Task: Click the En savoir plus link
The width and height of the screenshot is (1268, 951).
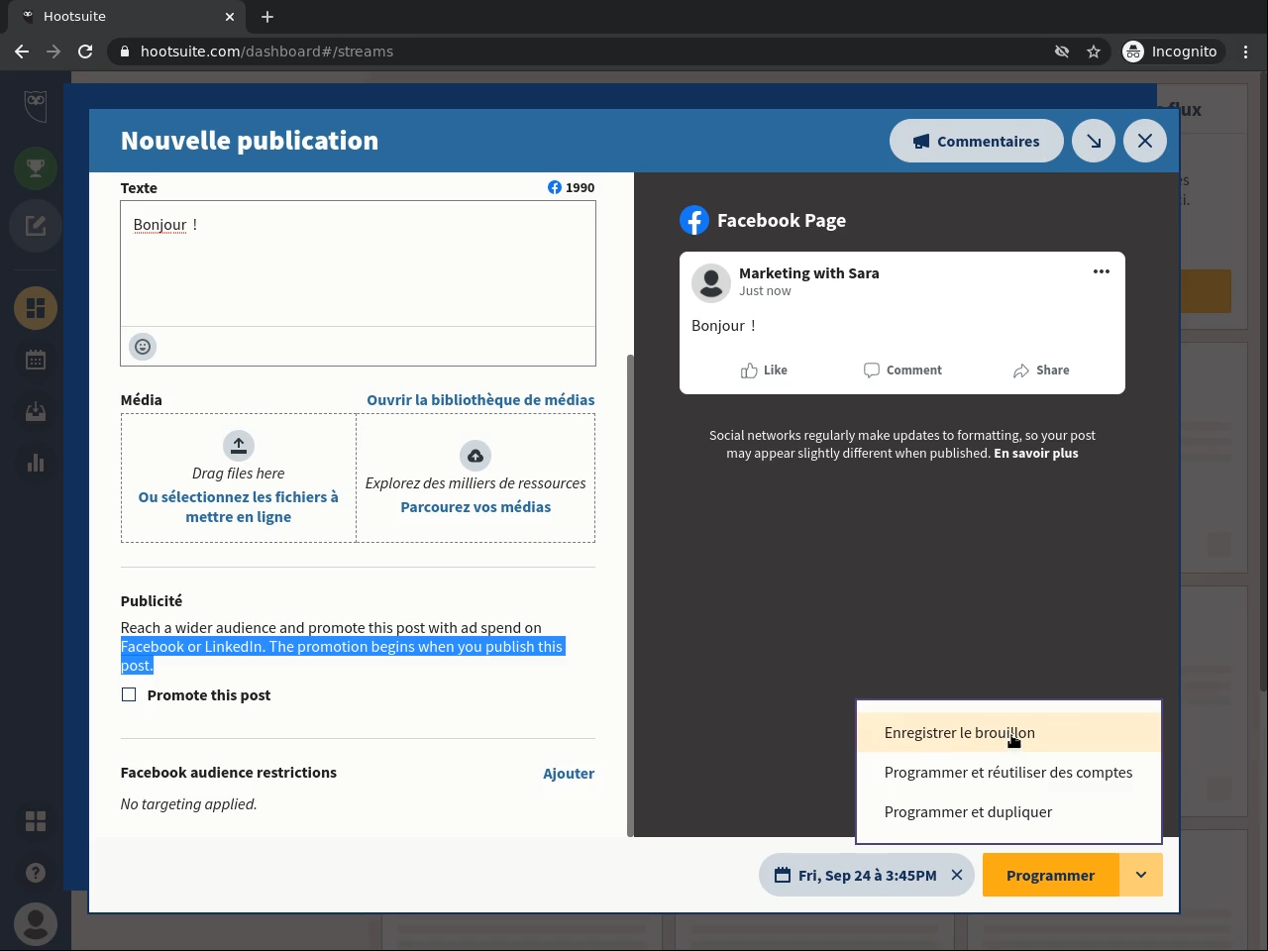Action: [x=1036, y=454]
